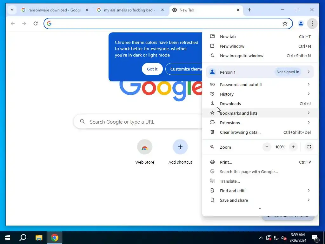Expand Passwords and autofill submenu
This screenshot has height=244, width=325.
(x=260, y=85)
